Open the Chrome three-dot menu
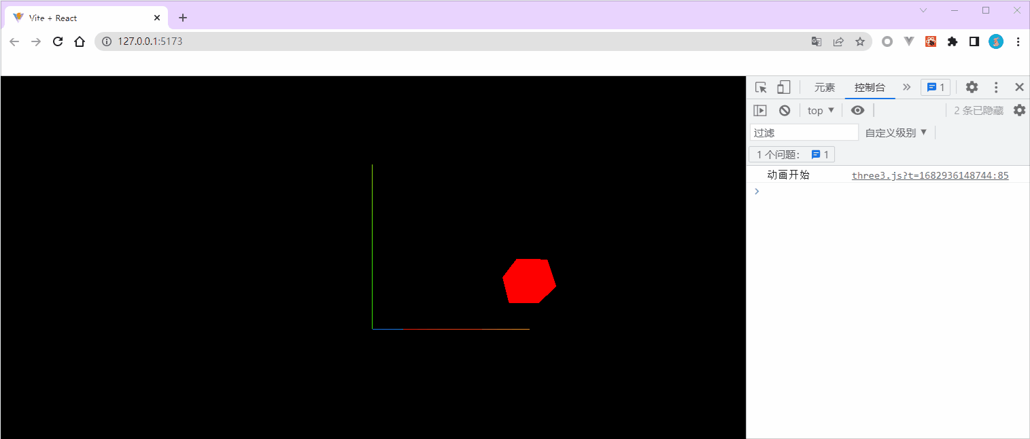This screenshot has width=1030, height=439. [x=1018, y=41]
